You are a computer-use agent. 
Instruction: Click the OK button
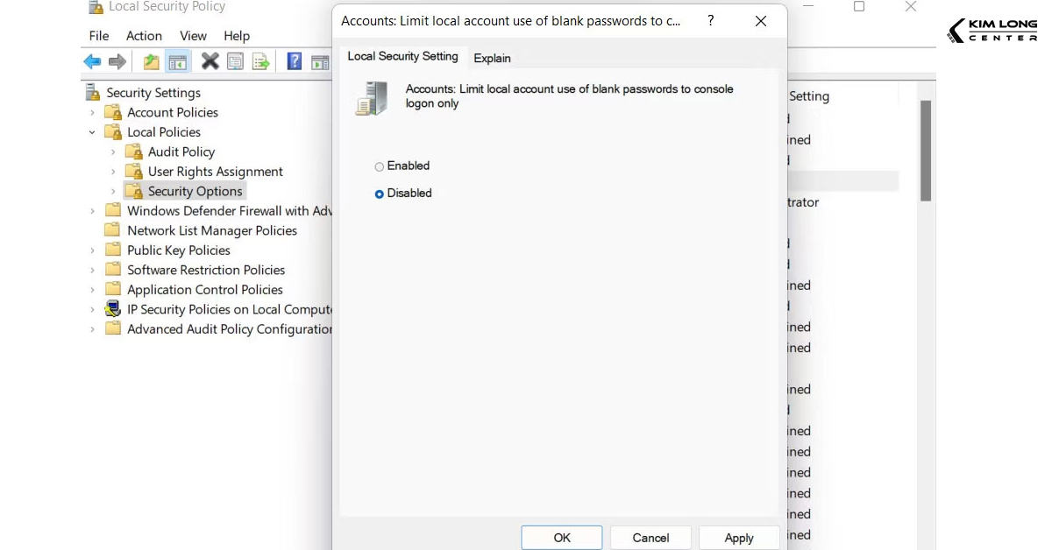(x=561, y=537)
